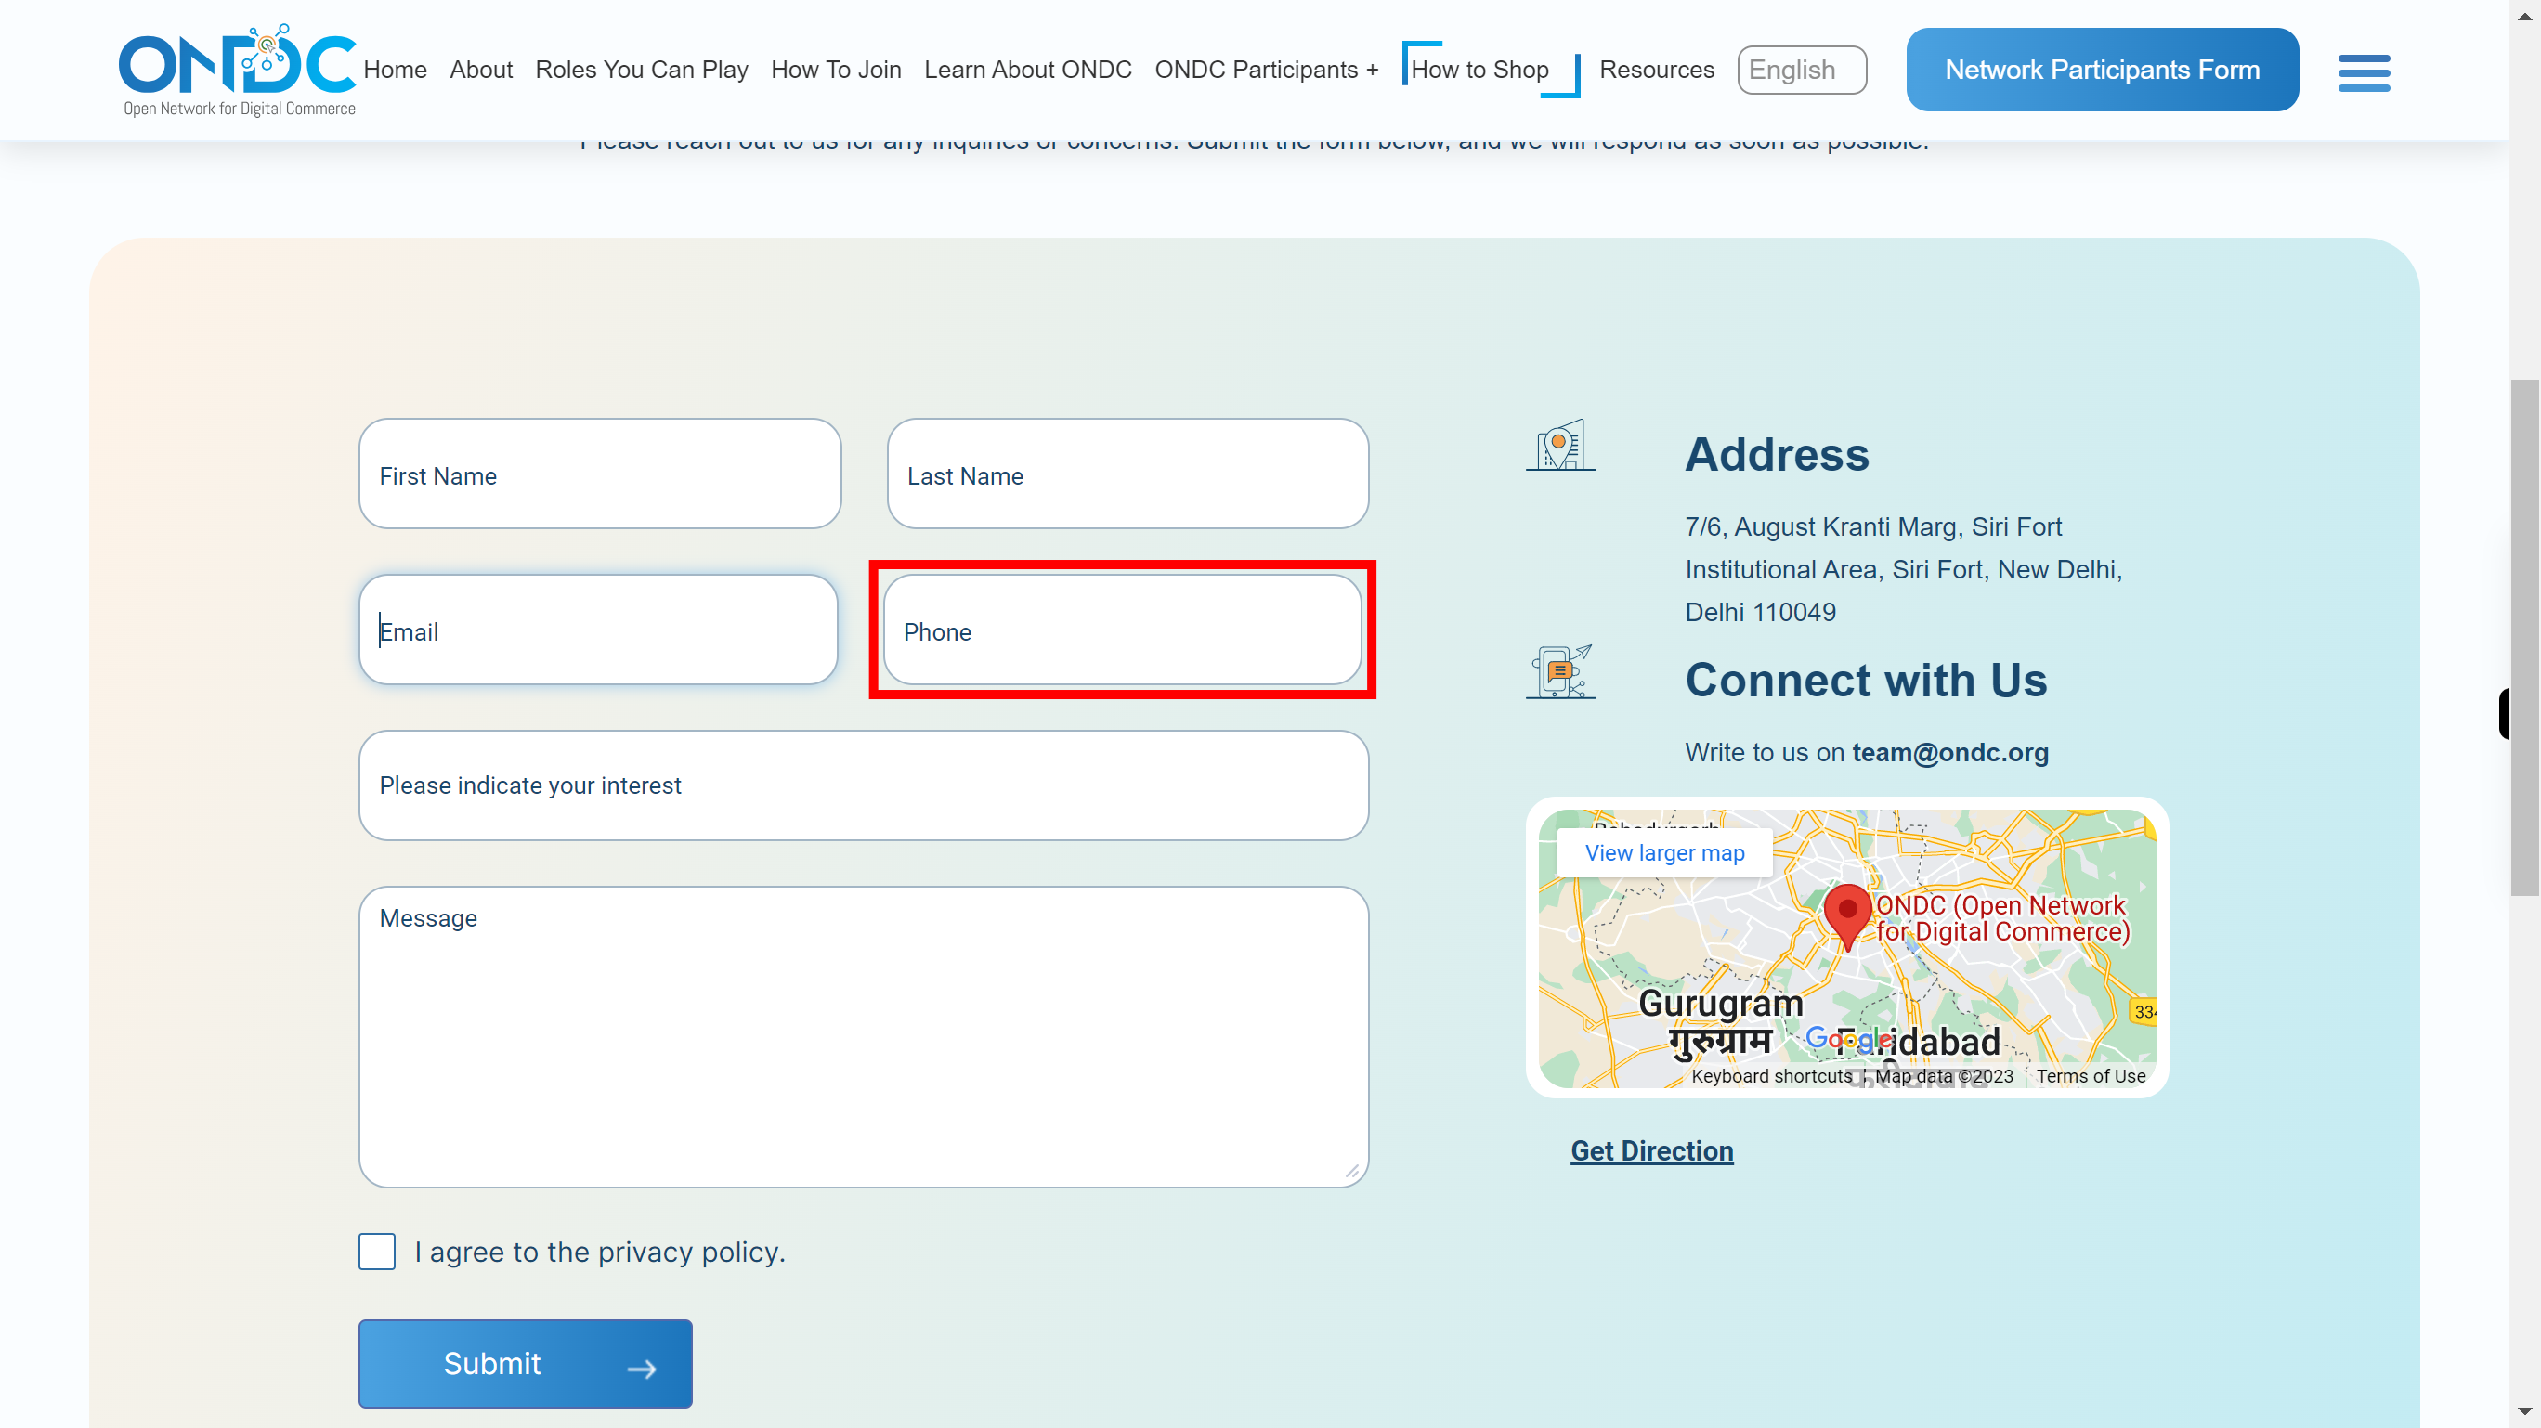The width and height of the screenshot is (2541, 1428).
Task: Select the Resources menu item
Action: [1656, 70]
